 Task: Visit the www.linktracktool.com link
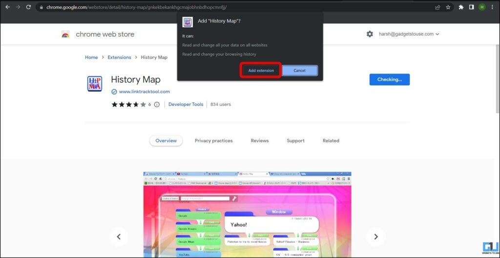(x=144, y=92)
